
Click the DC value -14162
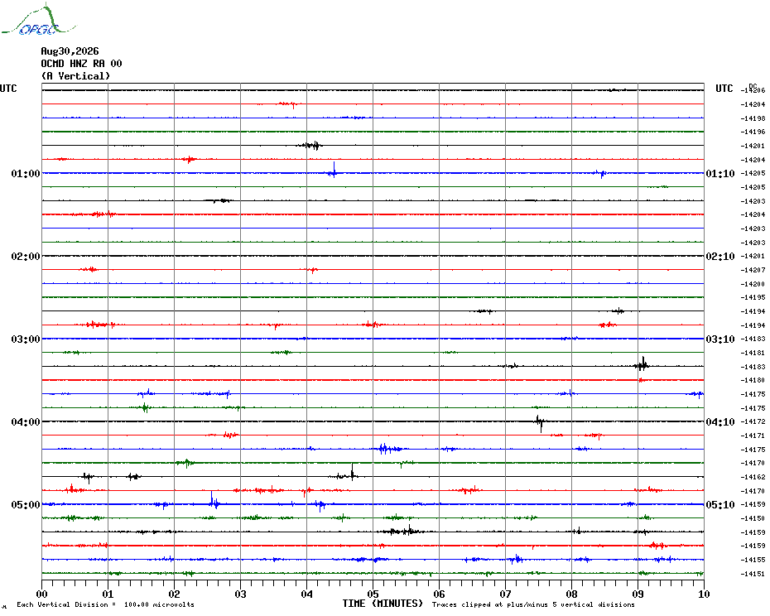coord(753,477)
